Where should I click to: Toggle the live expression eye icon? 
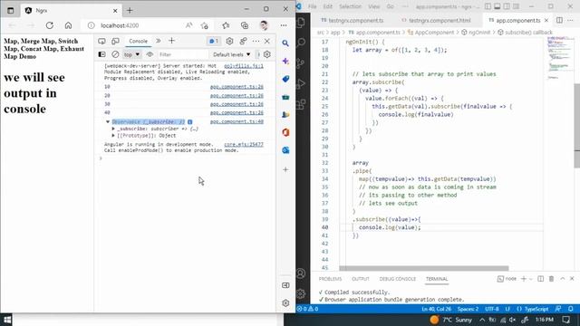click(x=150, y=54)
